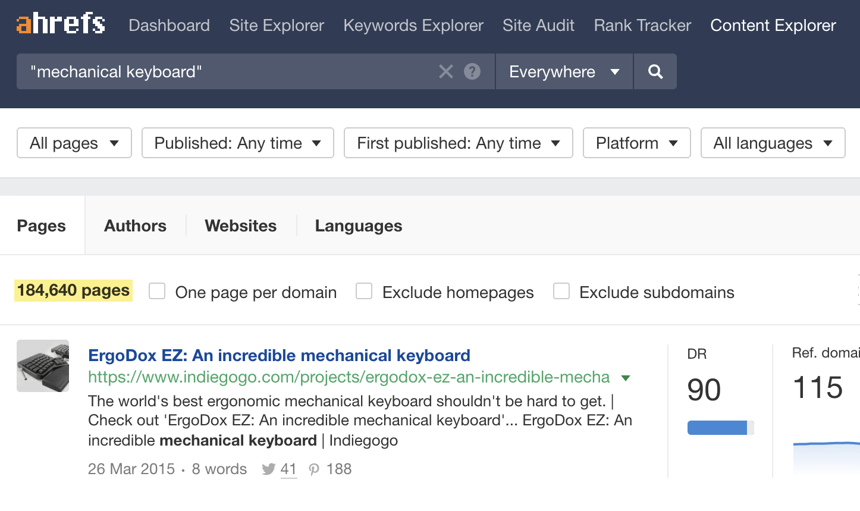Open ErgoDox EZ result title link
The image size is (860, 511).
tap(279, 356)
